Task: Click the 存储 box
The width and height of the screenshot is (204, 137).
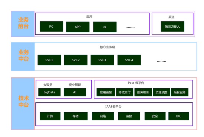Action: pyautogui.click(x=76, y=116)
